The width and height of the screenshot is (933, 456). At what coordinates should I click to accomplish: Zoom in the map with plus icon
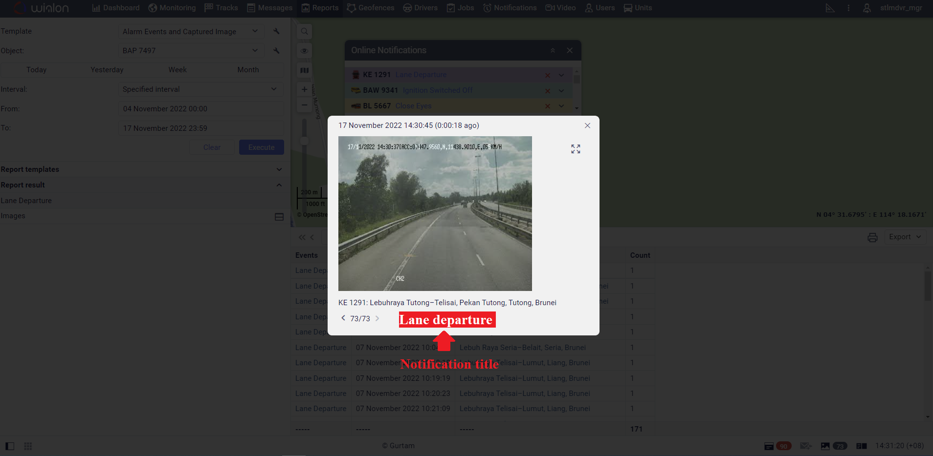click(304, 89)
